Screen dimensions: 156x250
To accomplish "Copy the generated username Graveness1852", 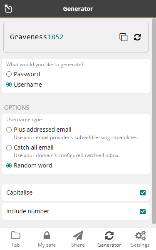I will [124, 37].
